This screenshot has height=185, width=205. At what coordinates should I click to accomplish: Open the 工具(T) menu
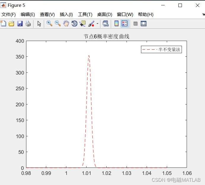85,15
